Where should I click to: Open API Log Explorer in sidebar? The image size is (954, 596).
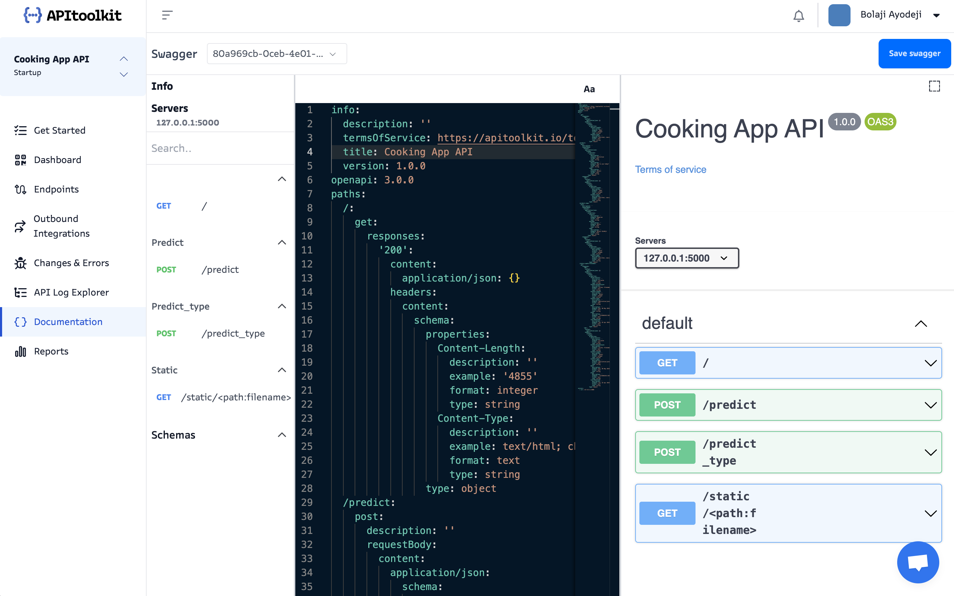[71, 292]
